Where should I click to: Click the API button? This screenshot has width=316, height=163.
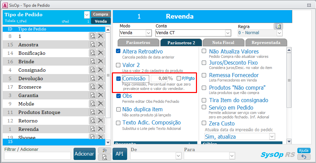click(x=119, y=154)
